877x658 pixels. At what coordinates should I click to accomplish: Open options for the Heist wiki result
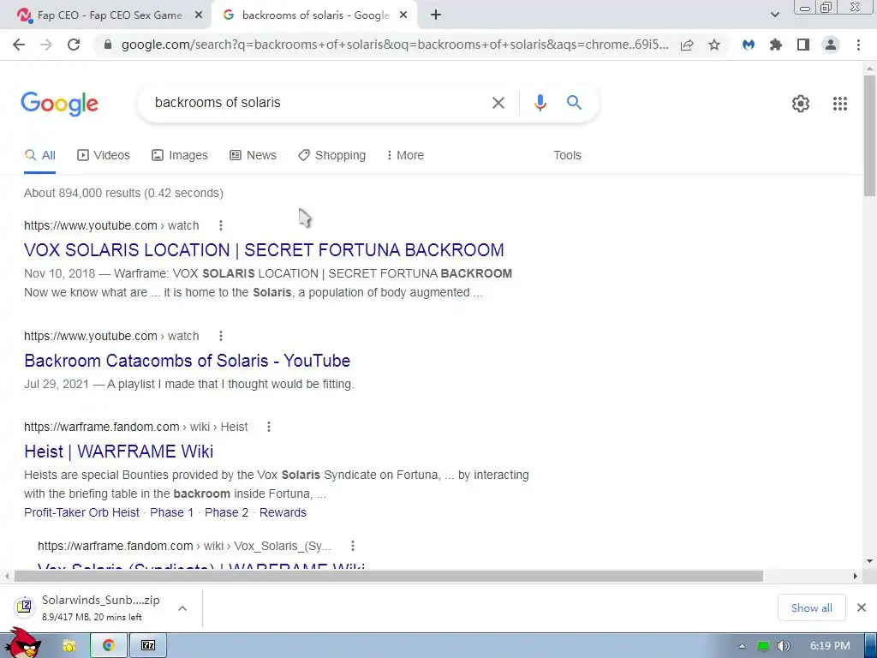[269, 427]
